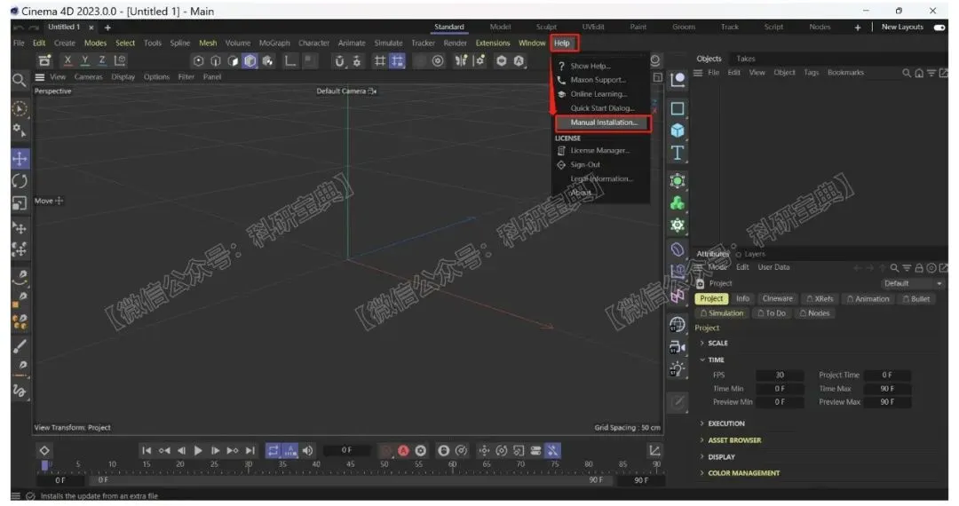
Task: Go to the end of animation
Action: 250,450
